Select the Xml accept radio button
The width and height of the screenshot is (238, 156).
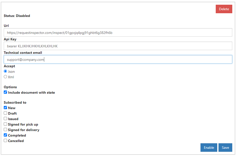5,77
